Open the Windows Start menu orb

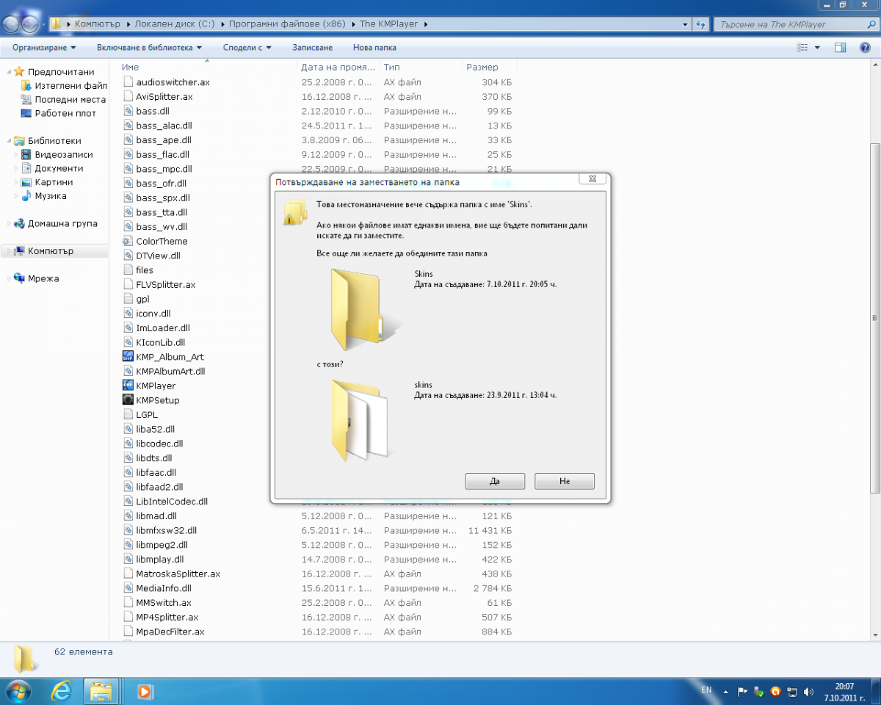coord(18,691)
